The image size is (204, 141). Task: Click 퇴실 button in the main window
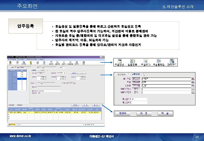tap(96, 105)
